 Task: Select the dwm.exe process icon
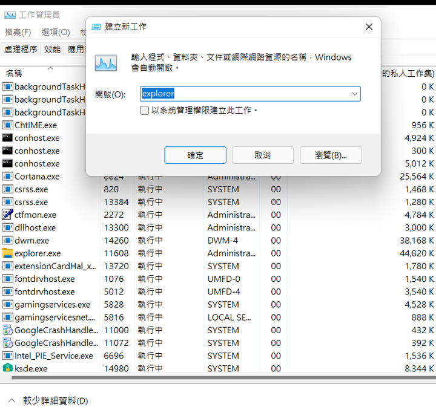point(7,241)
